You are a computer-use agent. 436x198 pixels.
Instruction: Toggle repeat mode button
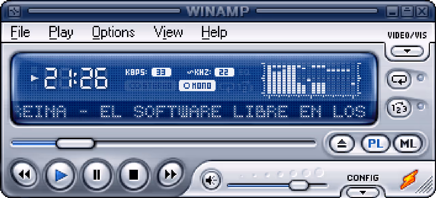399,80
